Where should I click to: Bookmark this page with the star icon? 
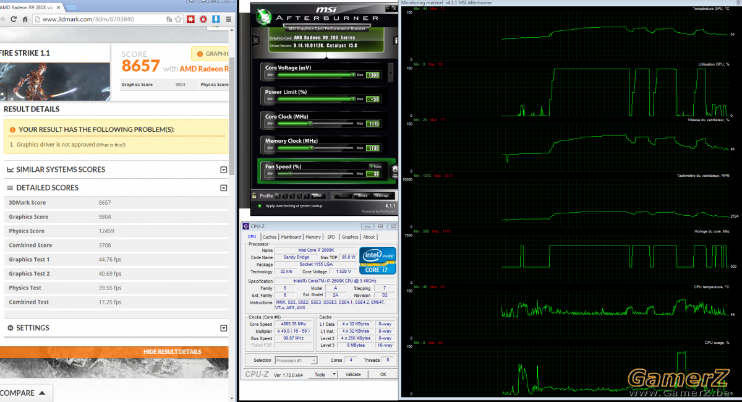coord(178,19)
